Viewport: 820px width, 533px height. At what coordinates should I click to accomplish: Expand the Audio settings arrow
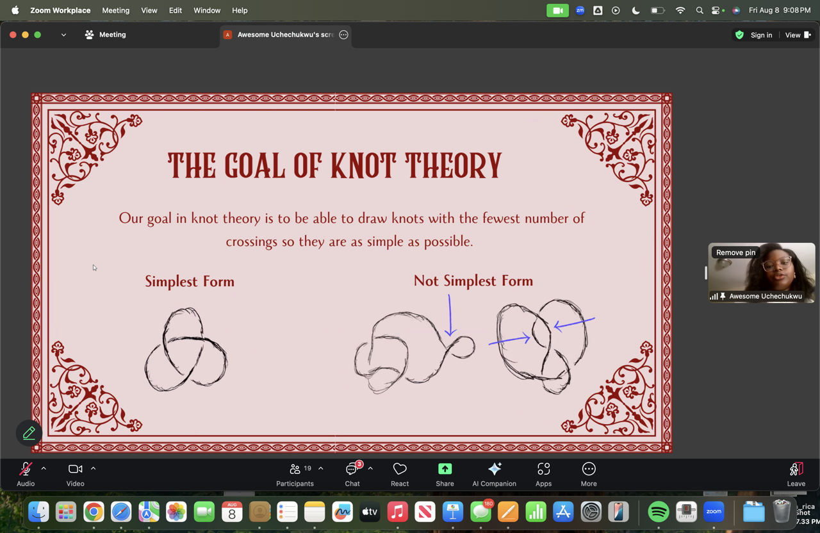click(x=44, y=469)
